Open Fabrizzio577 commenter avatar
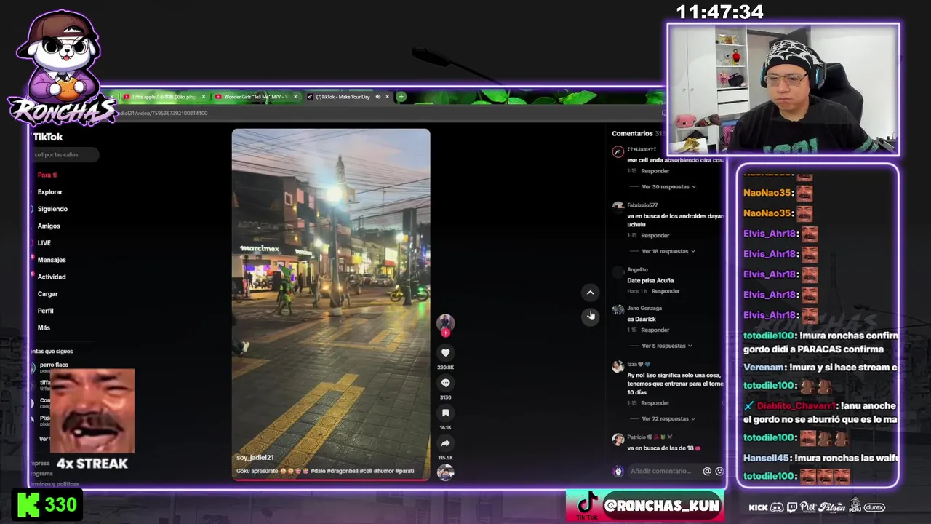 coord(618,207)
